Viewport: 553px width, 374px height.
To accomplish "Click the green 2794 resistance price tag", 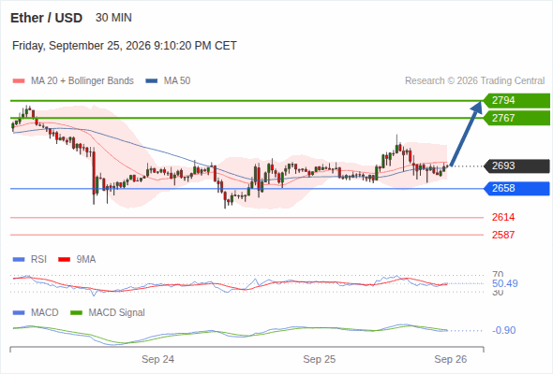I will click(x=516, y=101).
